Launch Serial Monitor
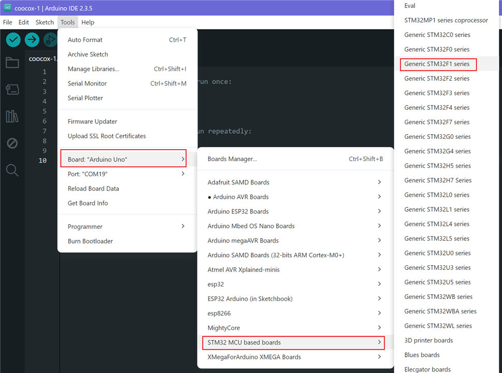This screenshot has width=502, height=373. [x=127, y=83]
